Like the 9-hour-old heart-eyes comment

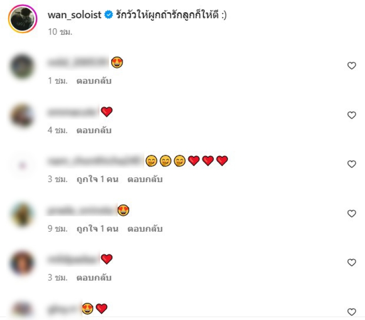(x=351, y=214)
